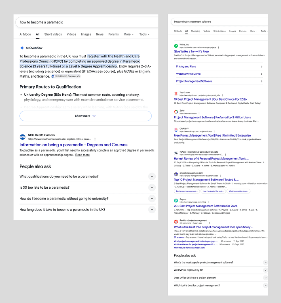
Task: Click the Paymo favicon
Action: click(176, 200)
